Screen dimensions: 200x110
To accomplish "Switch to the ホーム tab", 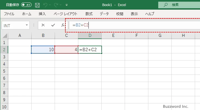I will point(27,14).
